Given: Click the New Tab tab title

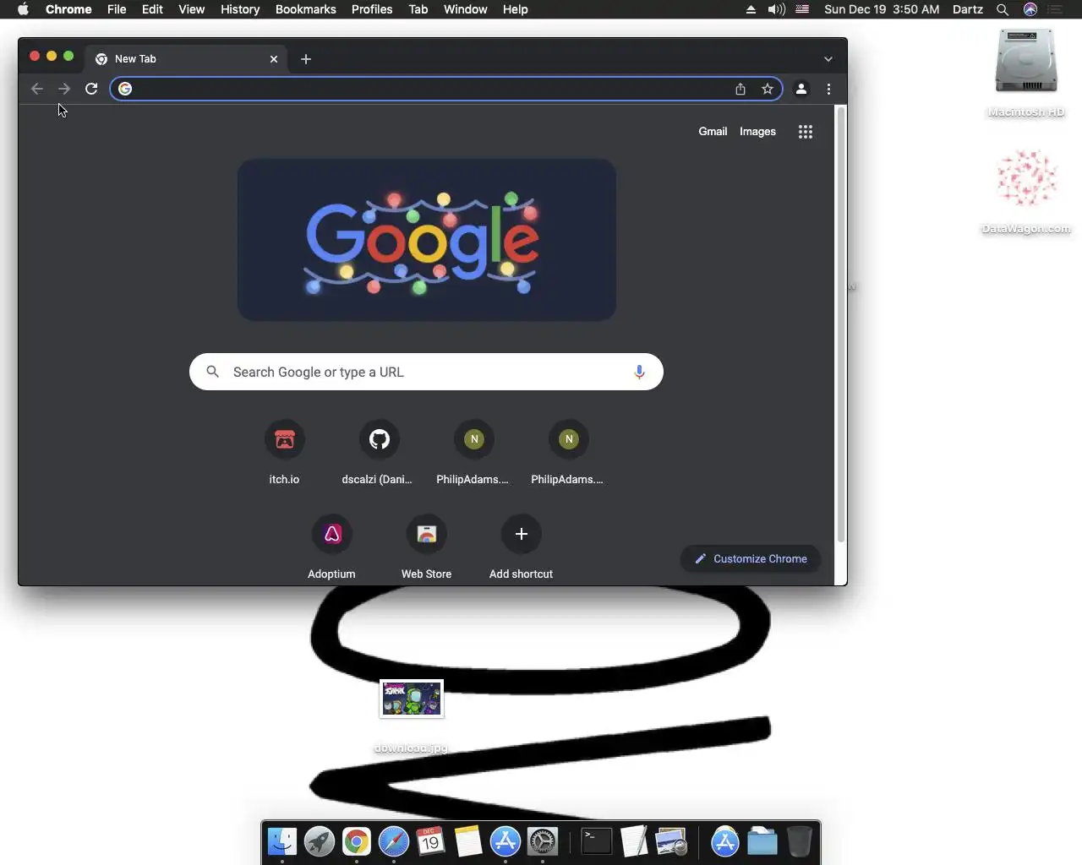Looking at the screenshot, I should (135, 59).
